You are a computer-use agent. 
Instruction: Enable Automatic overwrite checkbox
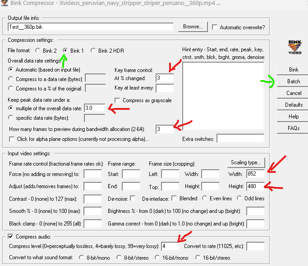[x=215, y=27]
